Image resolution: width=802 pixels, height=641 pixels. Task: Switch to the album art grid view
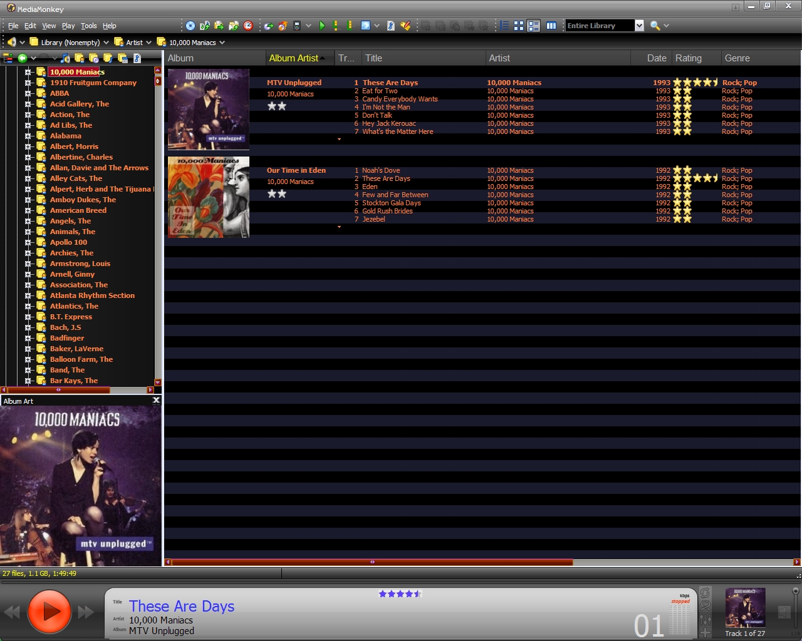(519, 26)
